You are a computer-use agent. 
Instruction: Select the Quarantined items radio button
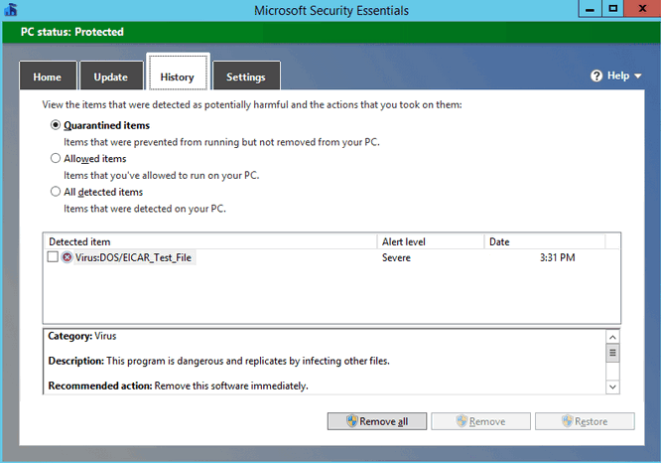(x=56, y=125)
